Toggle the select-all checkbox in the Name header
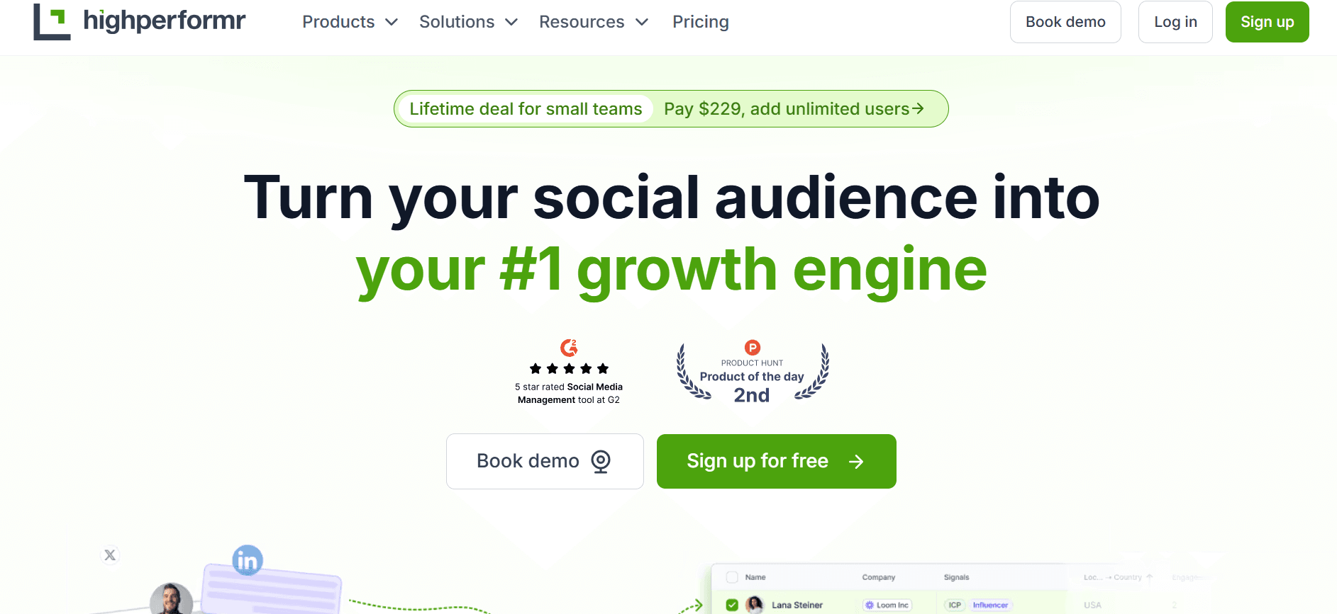The height and width of the screenshot is (614, 1337). pos(733,577)
